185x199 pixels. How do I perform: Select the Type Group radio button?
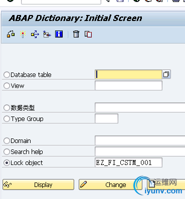[x=7, y=118]
